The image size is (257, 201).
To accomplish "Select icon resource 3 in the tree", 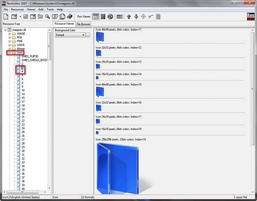I will coord(23,68).
